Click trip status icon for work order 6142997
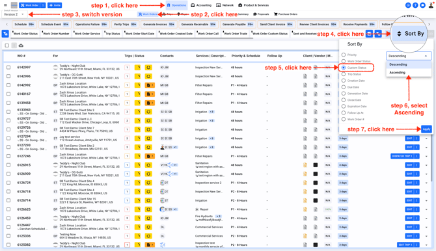Screen dimensions: 436x251 pos(138,68)
